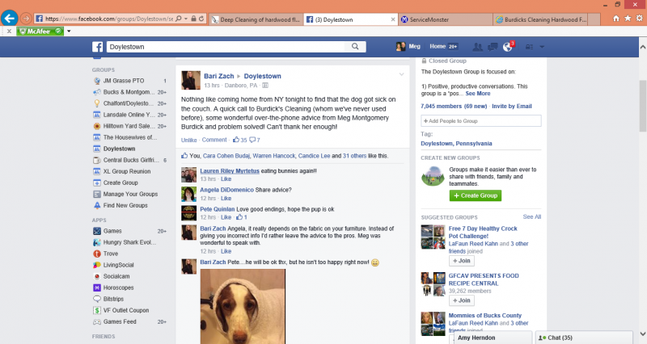Open the friend requests icon

478,47
